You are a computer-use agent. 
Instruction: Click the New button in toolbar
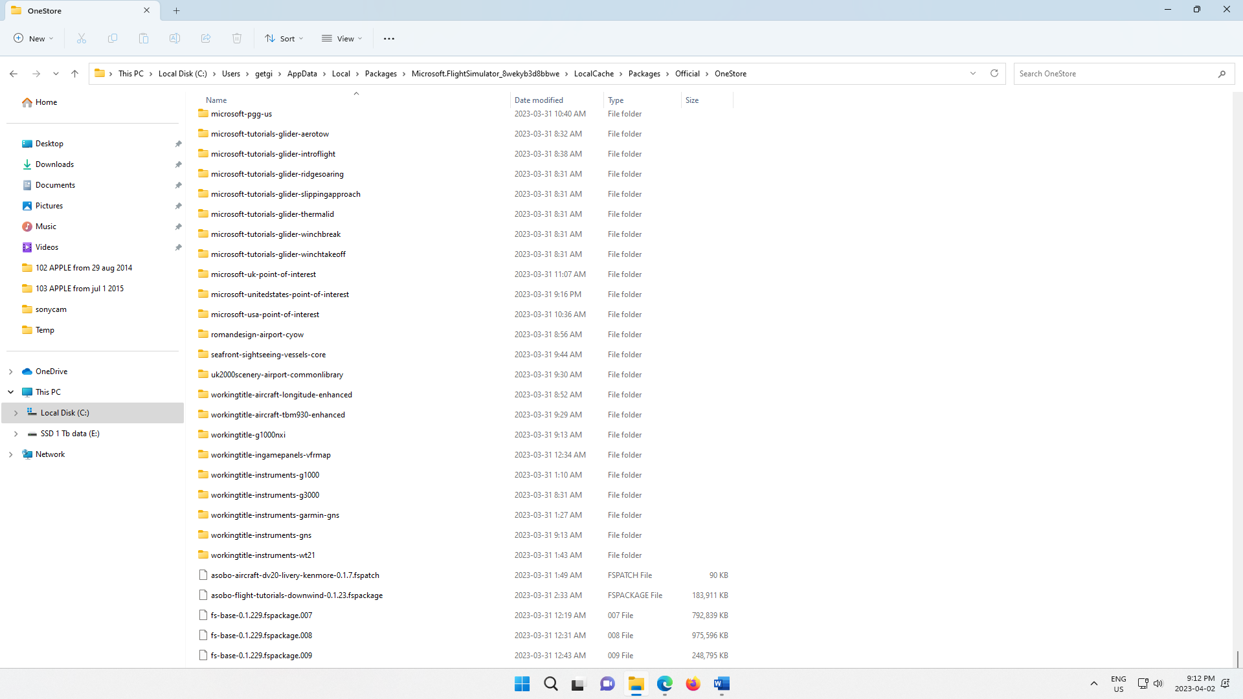coord(34,39)
